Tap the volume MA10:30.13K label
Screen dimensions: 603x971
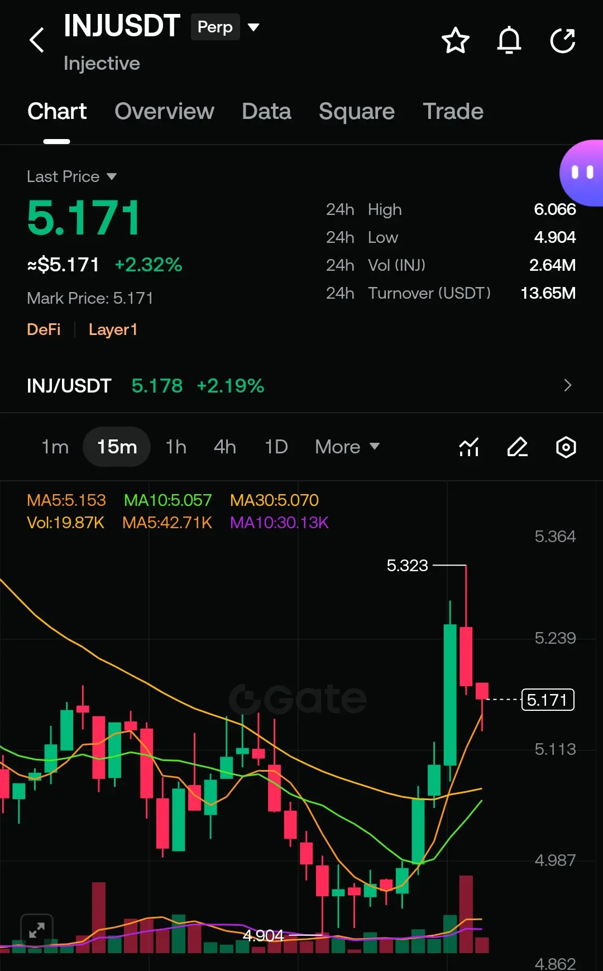pyautogui.click(x=279, y=522)
